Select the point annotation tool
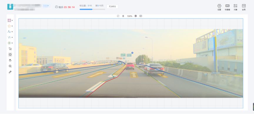Viewport: 254px width, 114px height. (9, 43)
